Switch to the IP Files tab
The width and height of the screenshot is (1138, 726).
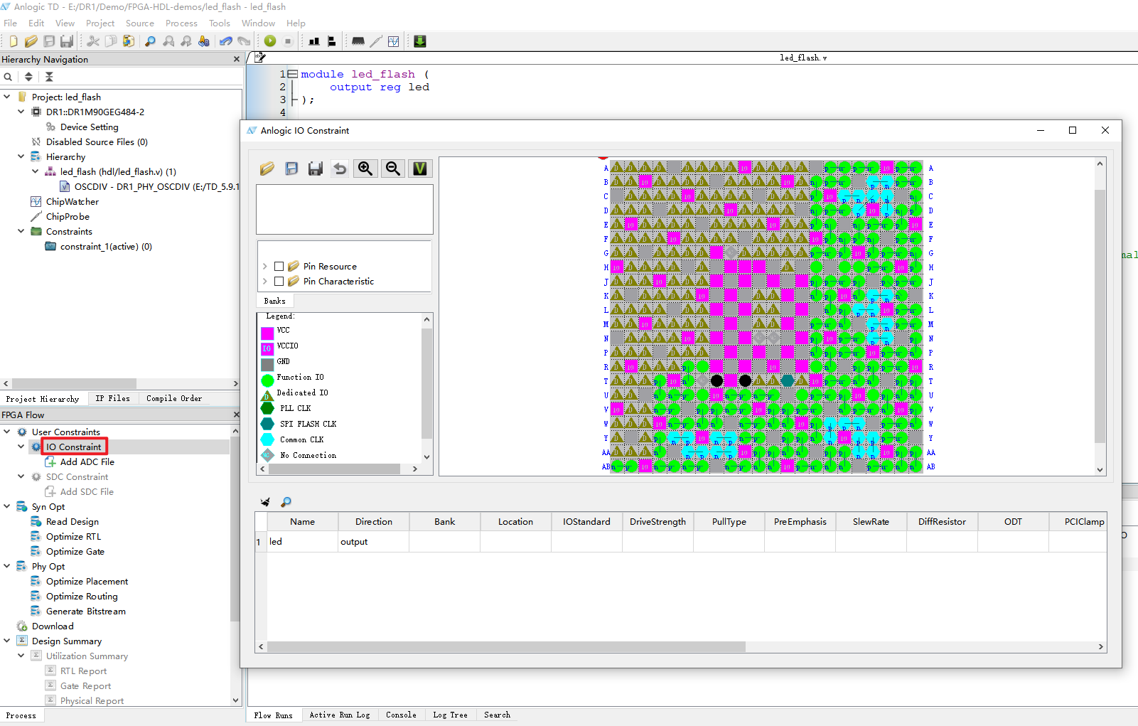(112, 399)
